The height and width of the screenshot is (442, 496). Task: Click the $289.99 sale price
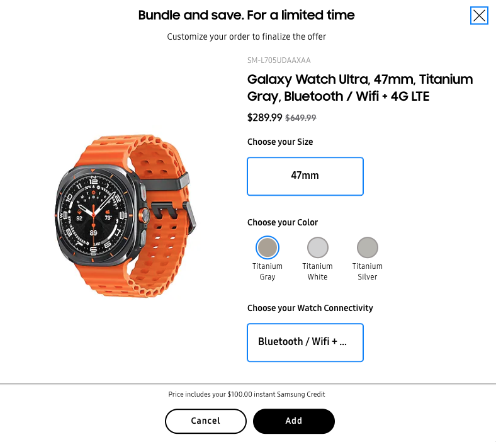click(x=265, y=117)
